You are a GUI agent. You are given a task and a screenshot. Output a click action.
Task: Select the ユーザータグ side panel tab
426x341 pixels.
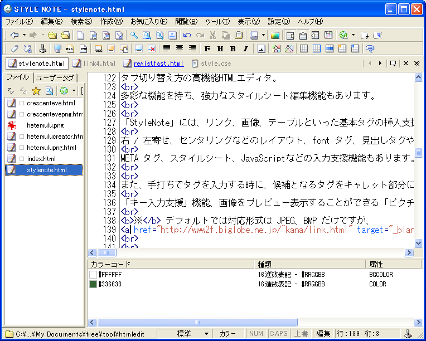[x=55, y=78]
